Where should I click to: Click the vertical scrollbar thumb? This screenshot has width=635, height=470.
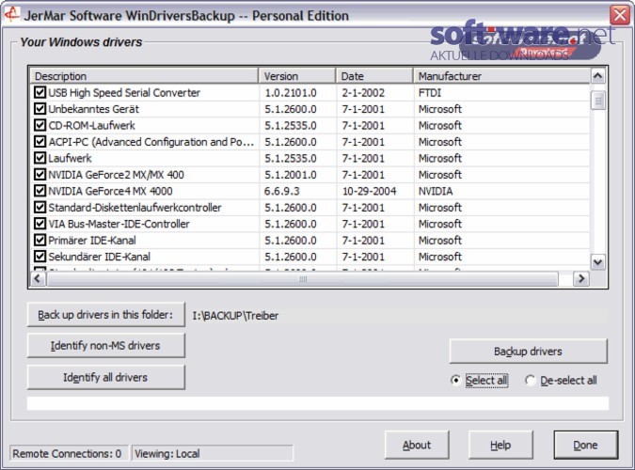pos(598,101)
